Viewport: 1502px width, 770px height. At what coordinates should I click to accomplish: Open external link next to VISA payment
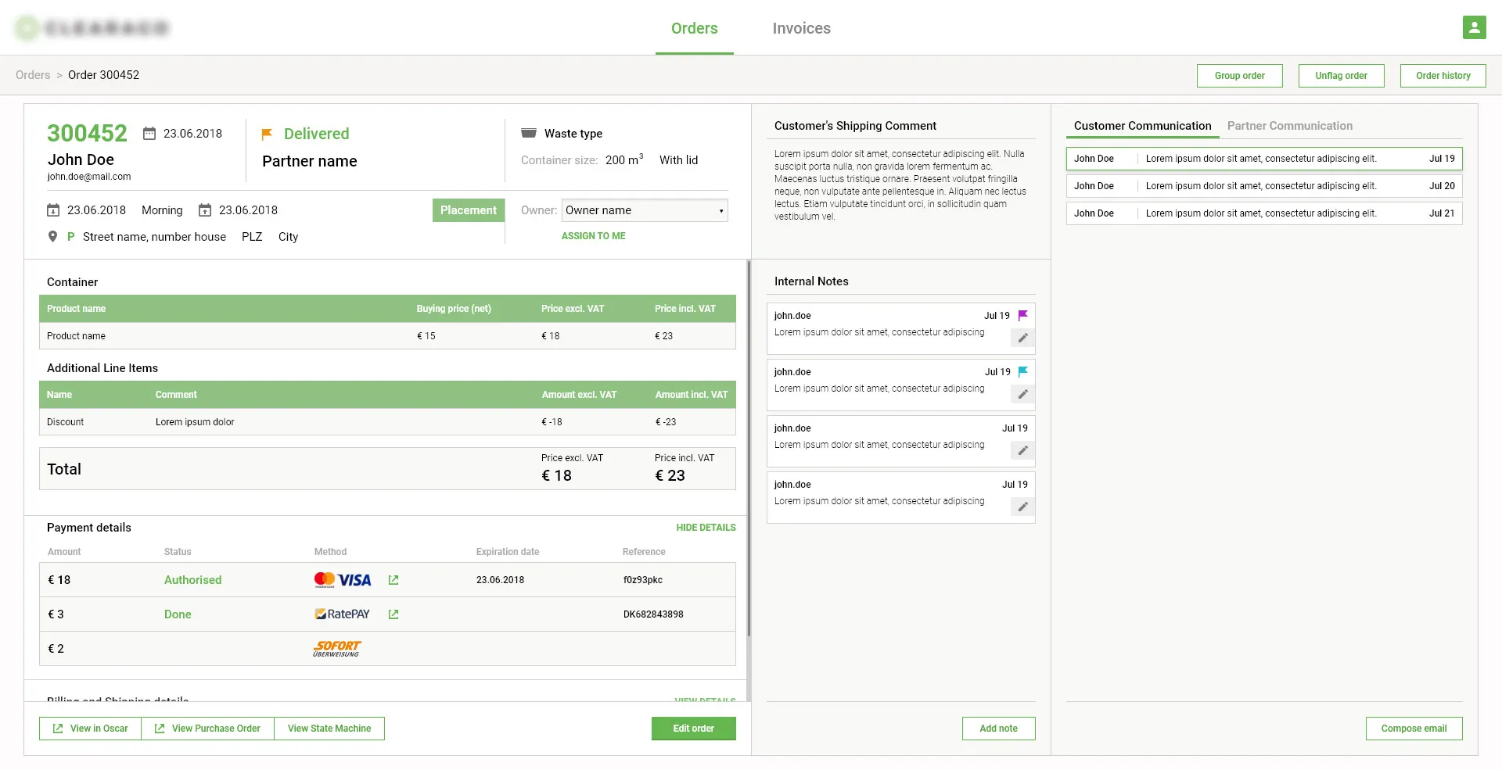(x=393, y=580)
